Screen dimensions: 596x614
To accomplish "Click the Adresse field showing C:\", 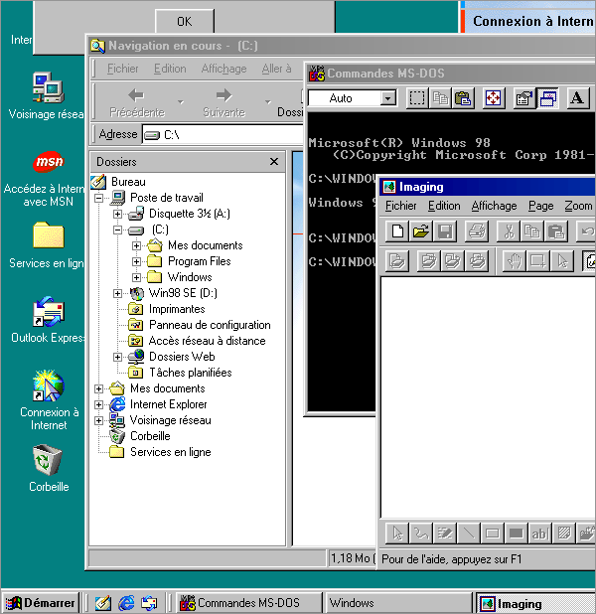I will [223, 135].
